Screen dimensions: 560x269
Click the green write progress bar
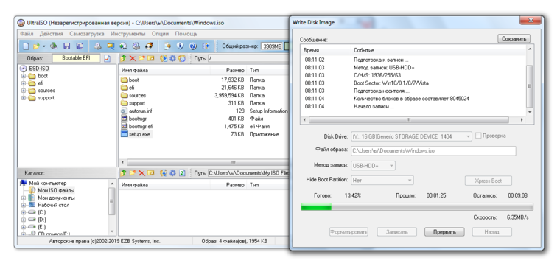(x=417, y=207)
